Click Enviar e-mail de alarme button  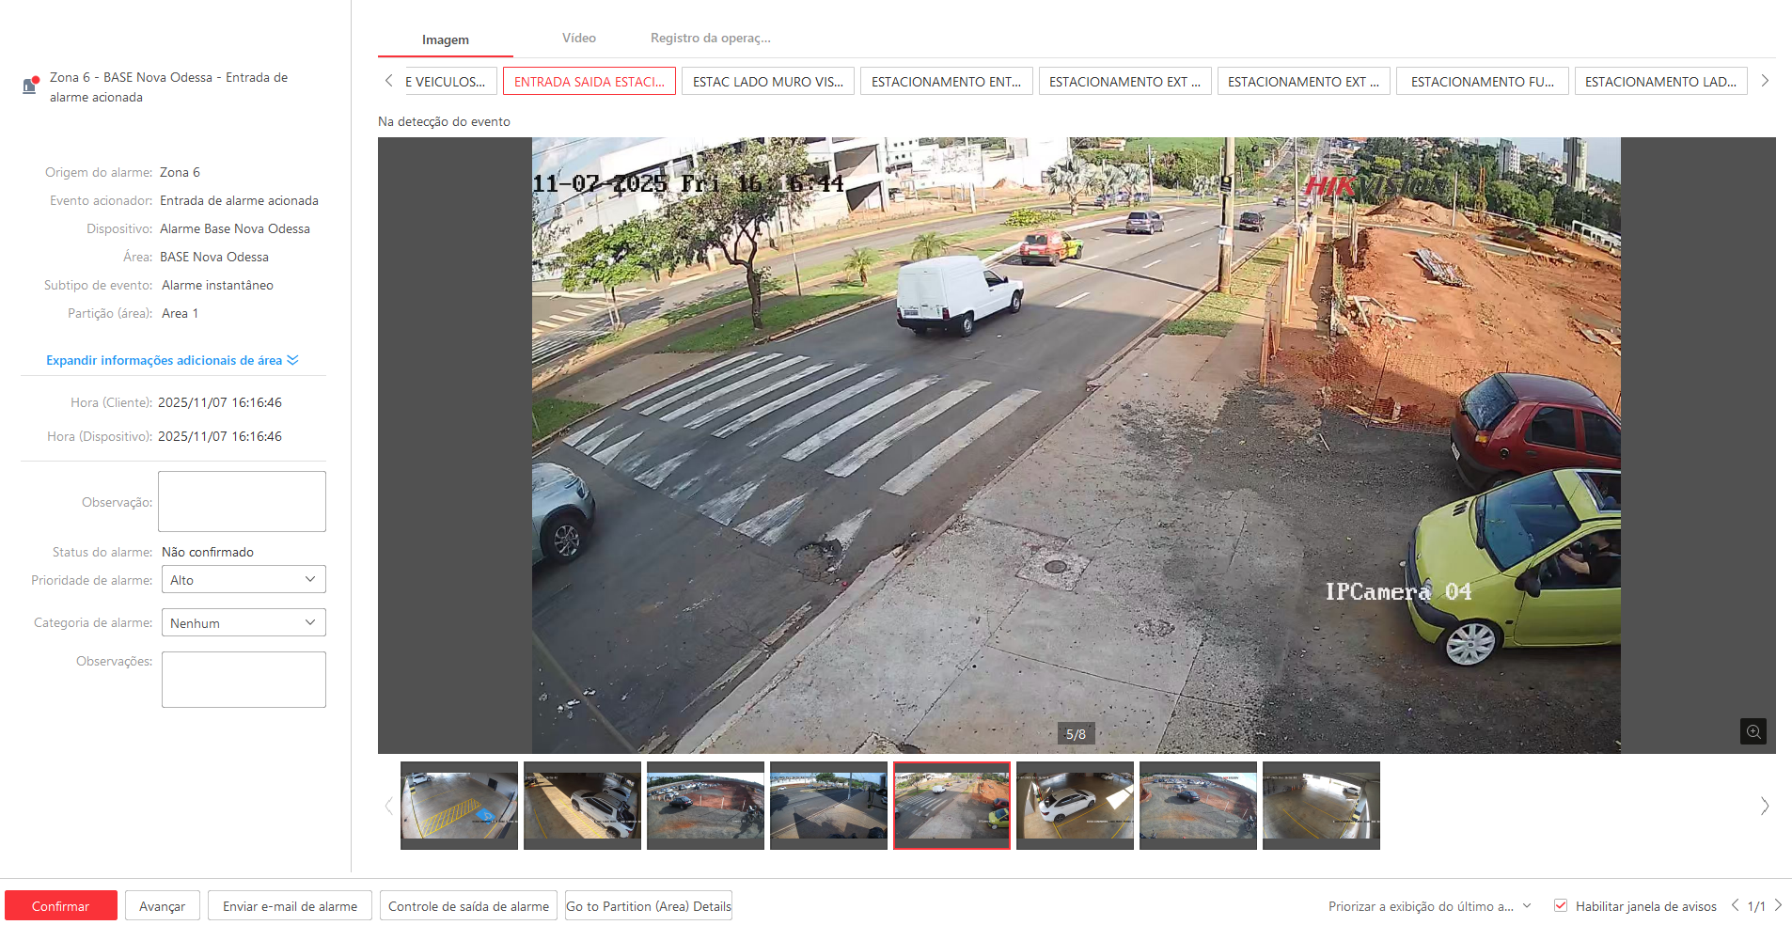[290, 906]
